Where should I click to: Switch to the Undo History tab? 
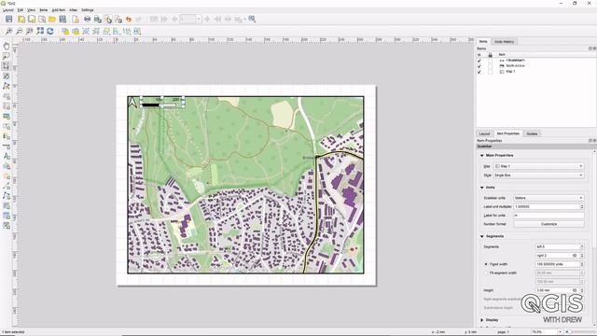click(504, 41)
